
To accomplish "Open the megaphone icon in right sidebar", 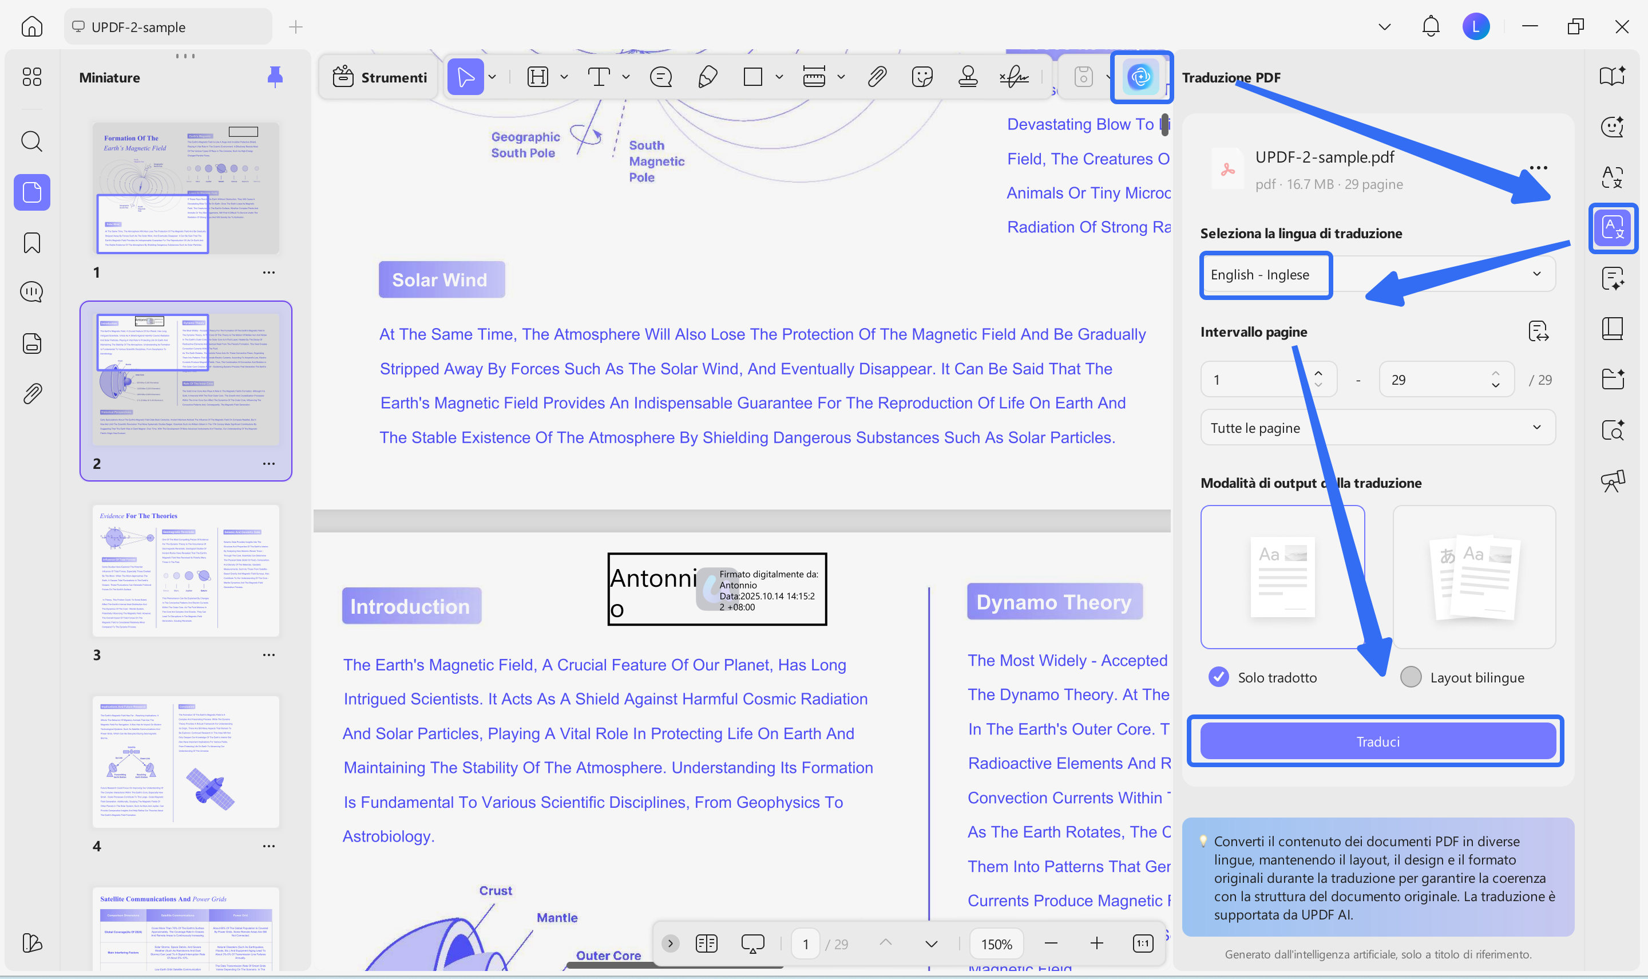I will click(x=1613, y=481).
